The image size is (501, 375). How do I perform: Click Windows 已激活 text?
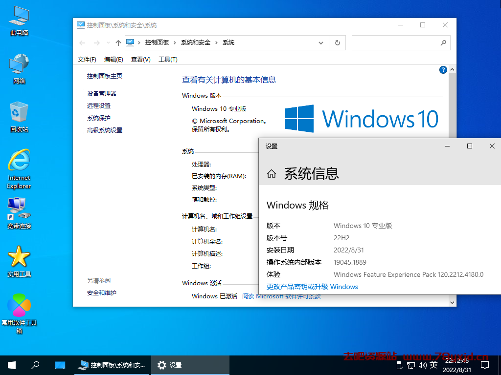point(214,296)
